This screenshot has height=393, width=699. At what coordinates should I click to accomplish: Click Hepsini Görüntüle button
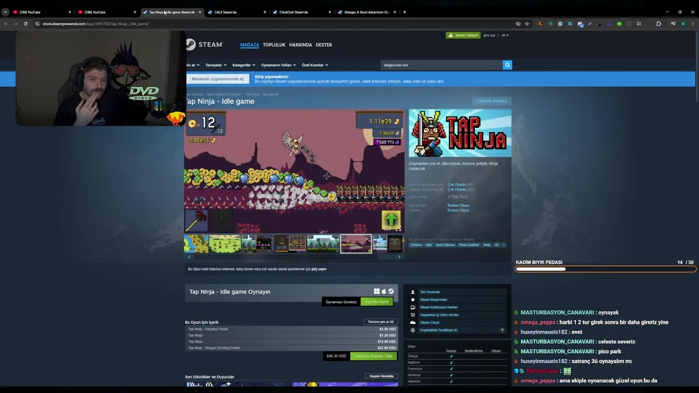pyautogui.click(x=381, y=376)
